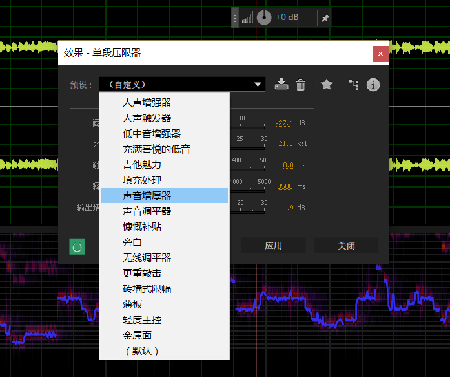Edit attack value 0.0 ms
Viewport: 450px width, 377px height.
click(288, 166)
